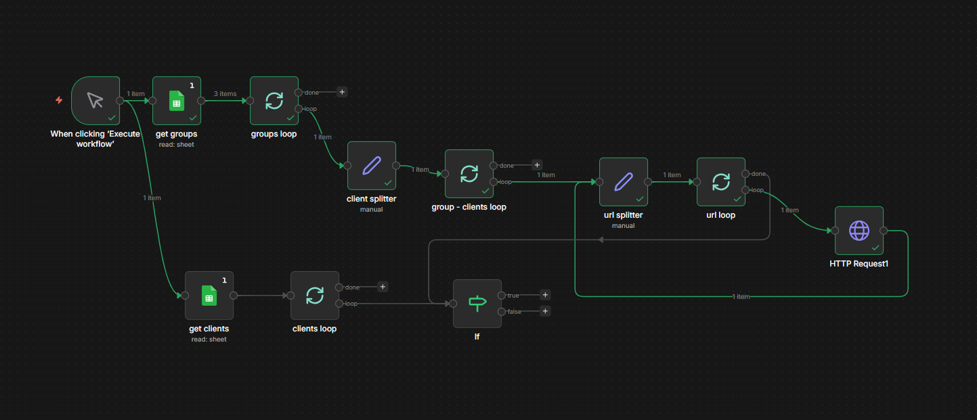Click the 'loop' output of groups loop
Screen dimensions: 977x420
tap(299, 109)
